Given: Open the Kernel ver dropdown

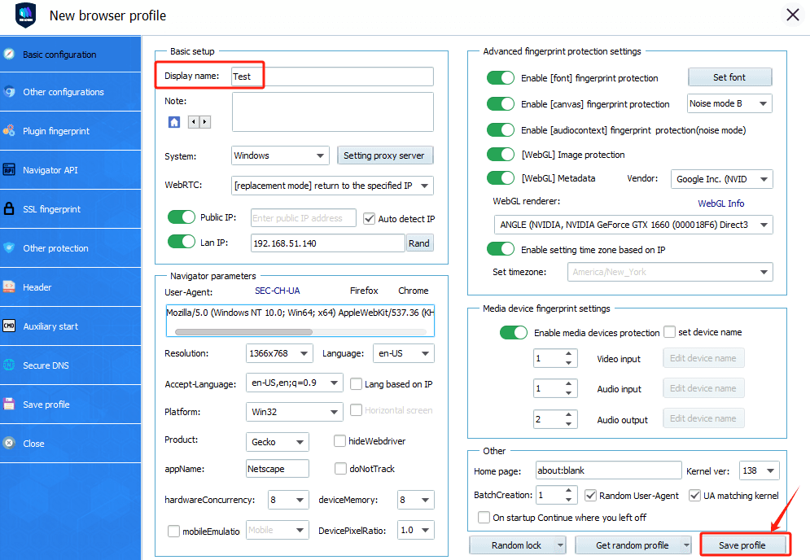Looking at the screenshot, I should click(759, 470).
